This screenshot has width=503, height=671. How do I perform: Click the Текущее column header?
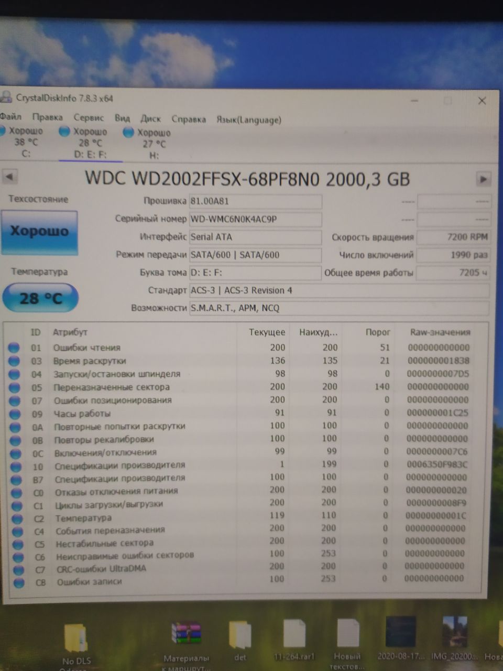click(267, 332)
